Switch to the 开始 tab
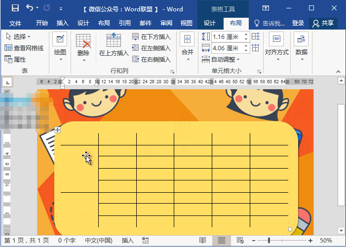The image size is (346, 247). (41, 23)
